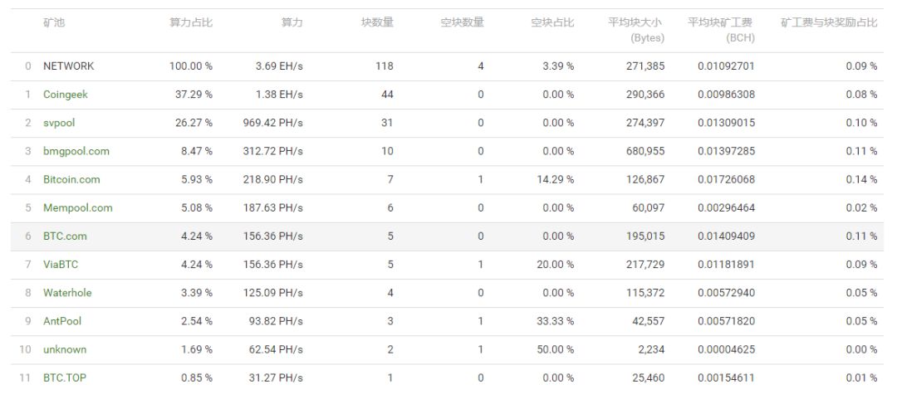Select the 0.00986308 fee value
The width and height of the screenshot is (897, 409).
coord(726,95)
